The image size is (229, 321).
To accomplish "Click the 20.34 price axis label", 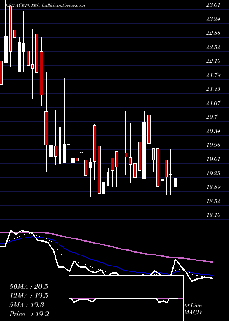I will 213,131.
